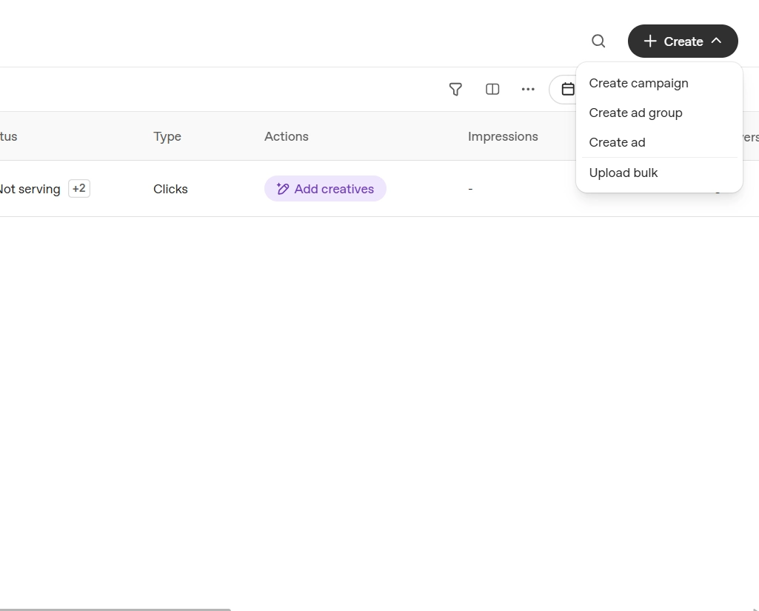Collapse the Create dropdown button
The height and width of the screenshot is (611, 759).
click(x=683, y=41)
